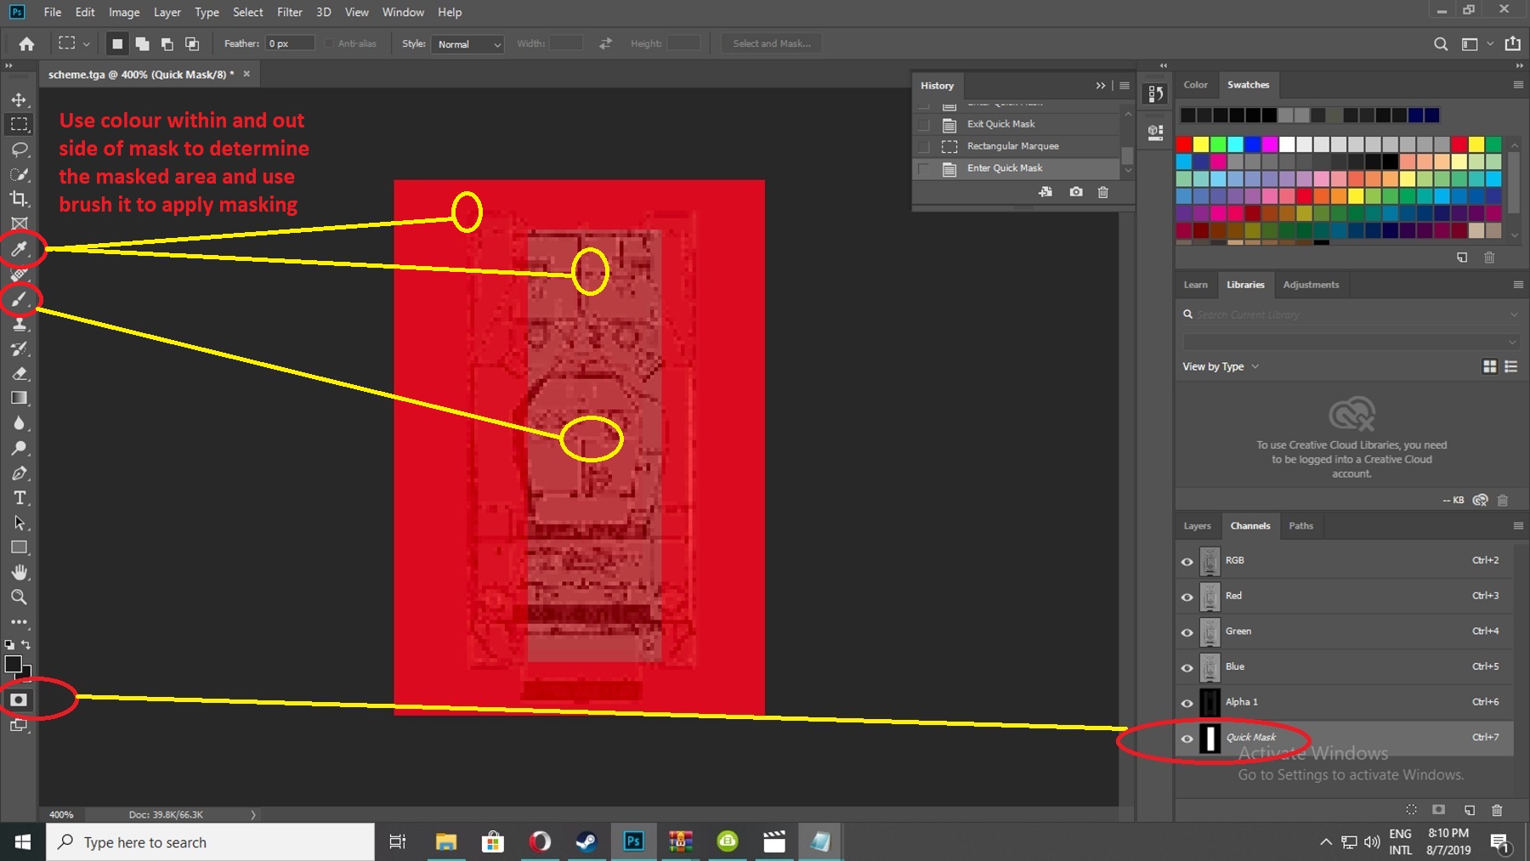
Task: Open the Image menu
Action: pyautogui.click(x=124, y=12)
